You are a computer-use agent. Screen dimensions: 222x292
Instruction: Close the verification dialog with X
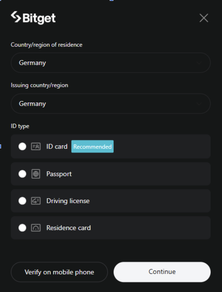pos(204,18)
